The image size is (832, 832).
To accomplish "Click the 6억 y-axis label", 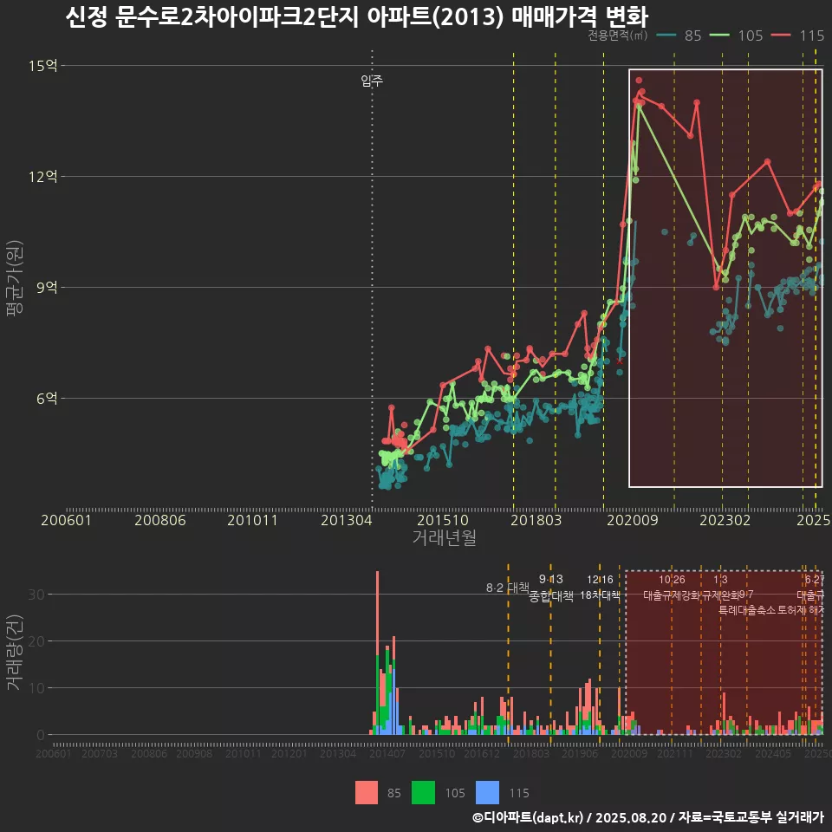I will coord(47,398).
